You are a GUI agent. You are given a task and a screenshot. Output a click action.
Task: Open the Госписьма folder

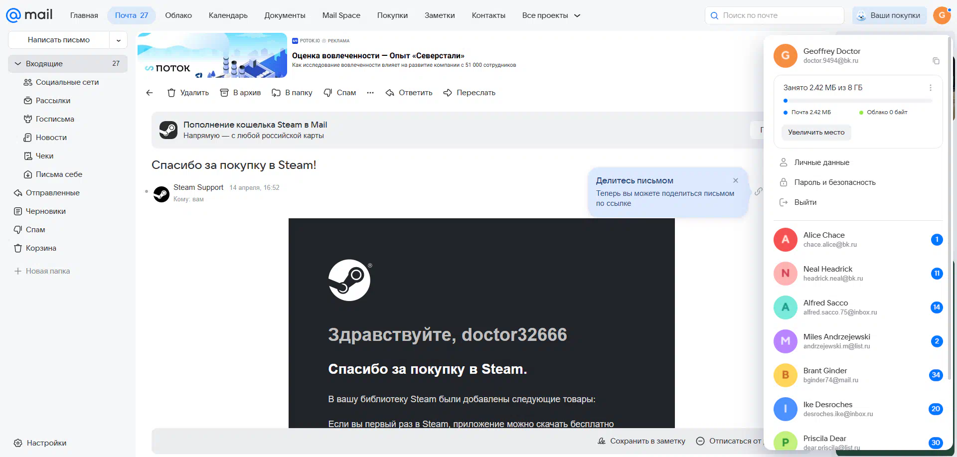(x=68, y=119)
